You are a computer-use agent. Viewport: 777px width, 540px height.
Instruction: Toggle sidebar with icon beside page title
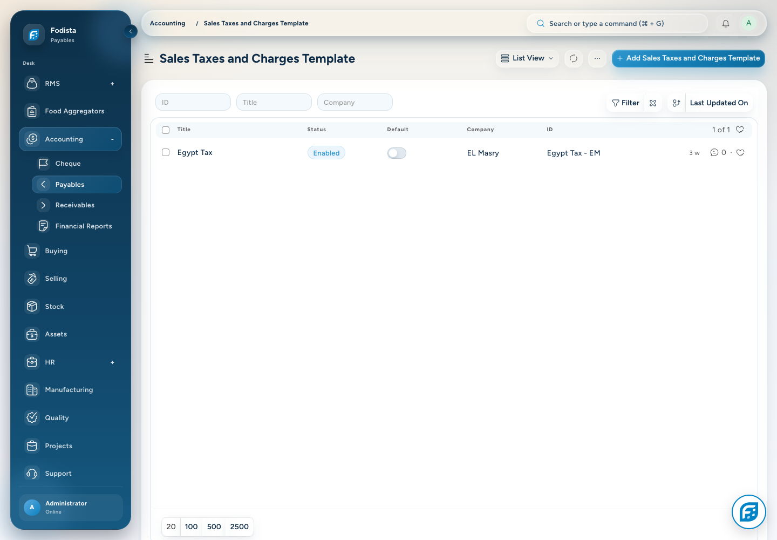click(149, 58)
